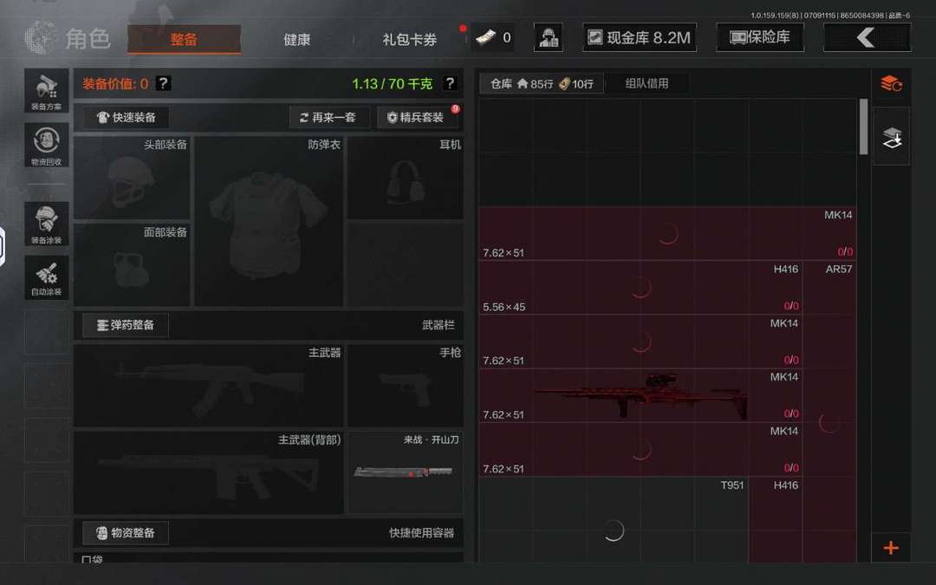Select the 开山刀 machete melee slot
This screenshot has height=585, width=936.
[406, 473]
